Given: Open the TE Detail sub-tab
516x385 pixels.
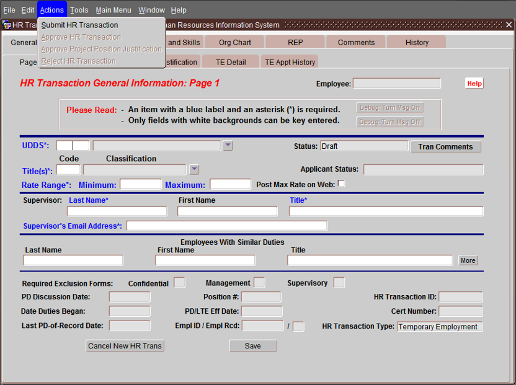Looking at the screenshot, I should click(231, 62).
